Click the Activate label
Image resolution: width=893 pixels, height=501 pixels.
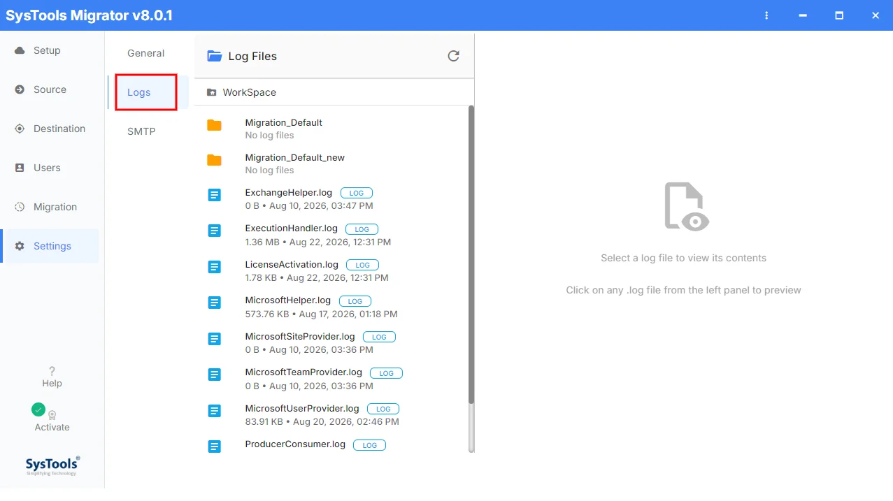click(52, 428)
